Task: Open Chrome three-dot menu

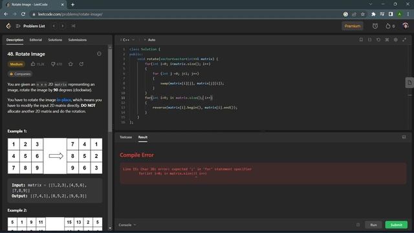Action: tap(408, 14)
